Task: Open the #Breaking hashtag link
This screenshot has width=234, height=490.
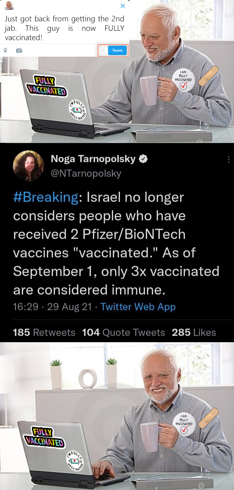Action: click(x=45, y=197)
